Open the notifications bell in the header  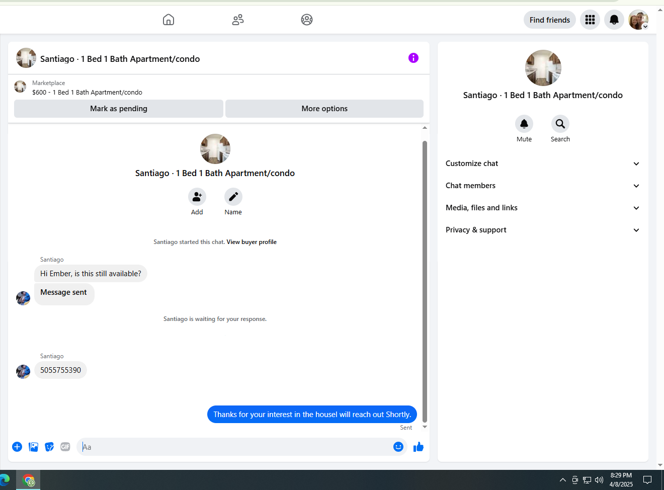click(x=614, y=20)
